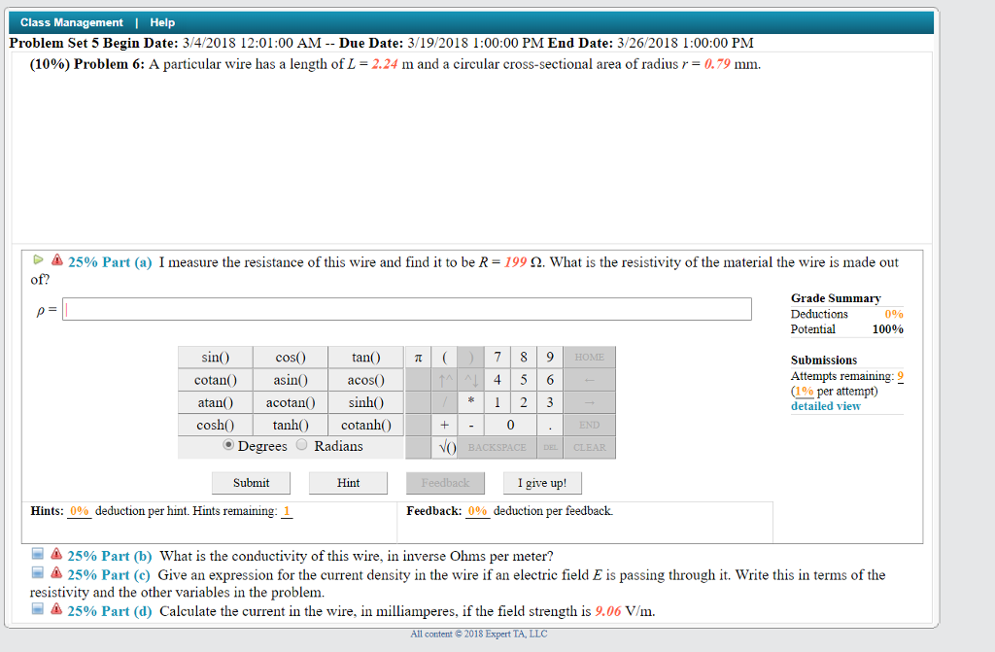Switch angle mode to Radians

point(301,444)
